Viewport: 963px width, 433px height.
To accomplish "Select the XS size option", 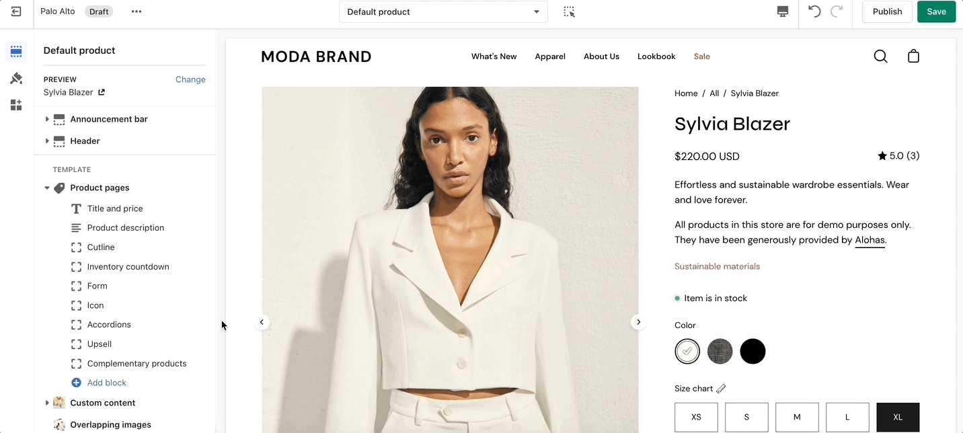I will tap(696, 417).
